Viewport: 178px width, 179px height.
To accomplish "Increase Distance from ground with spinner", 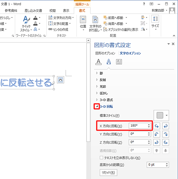I will click(x=167, y=163).
